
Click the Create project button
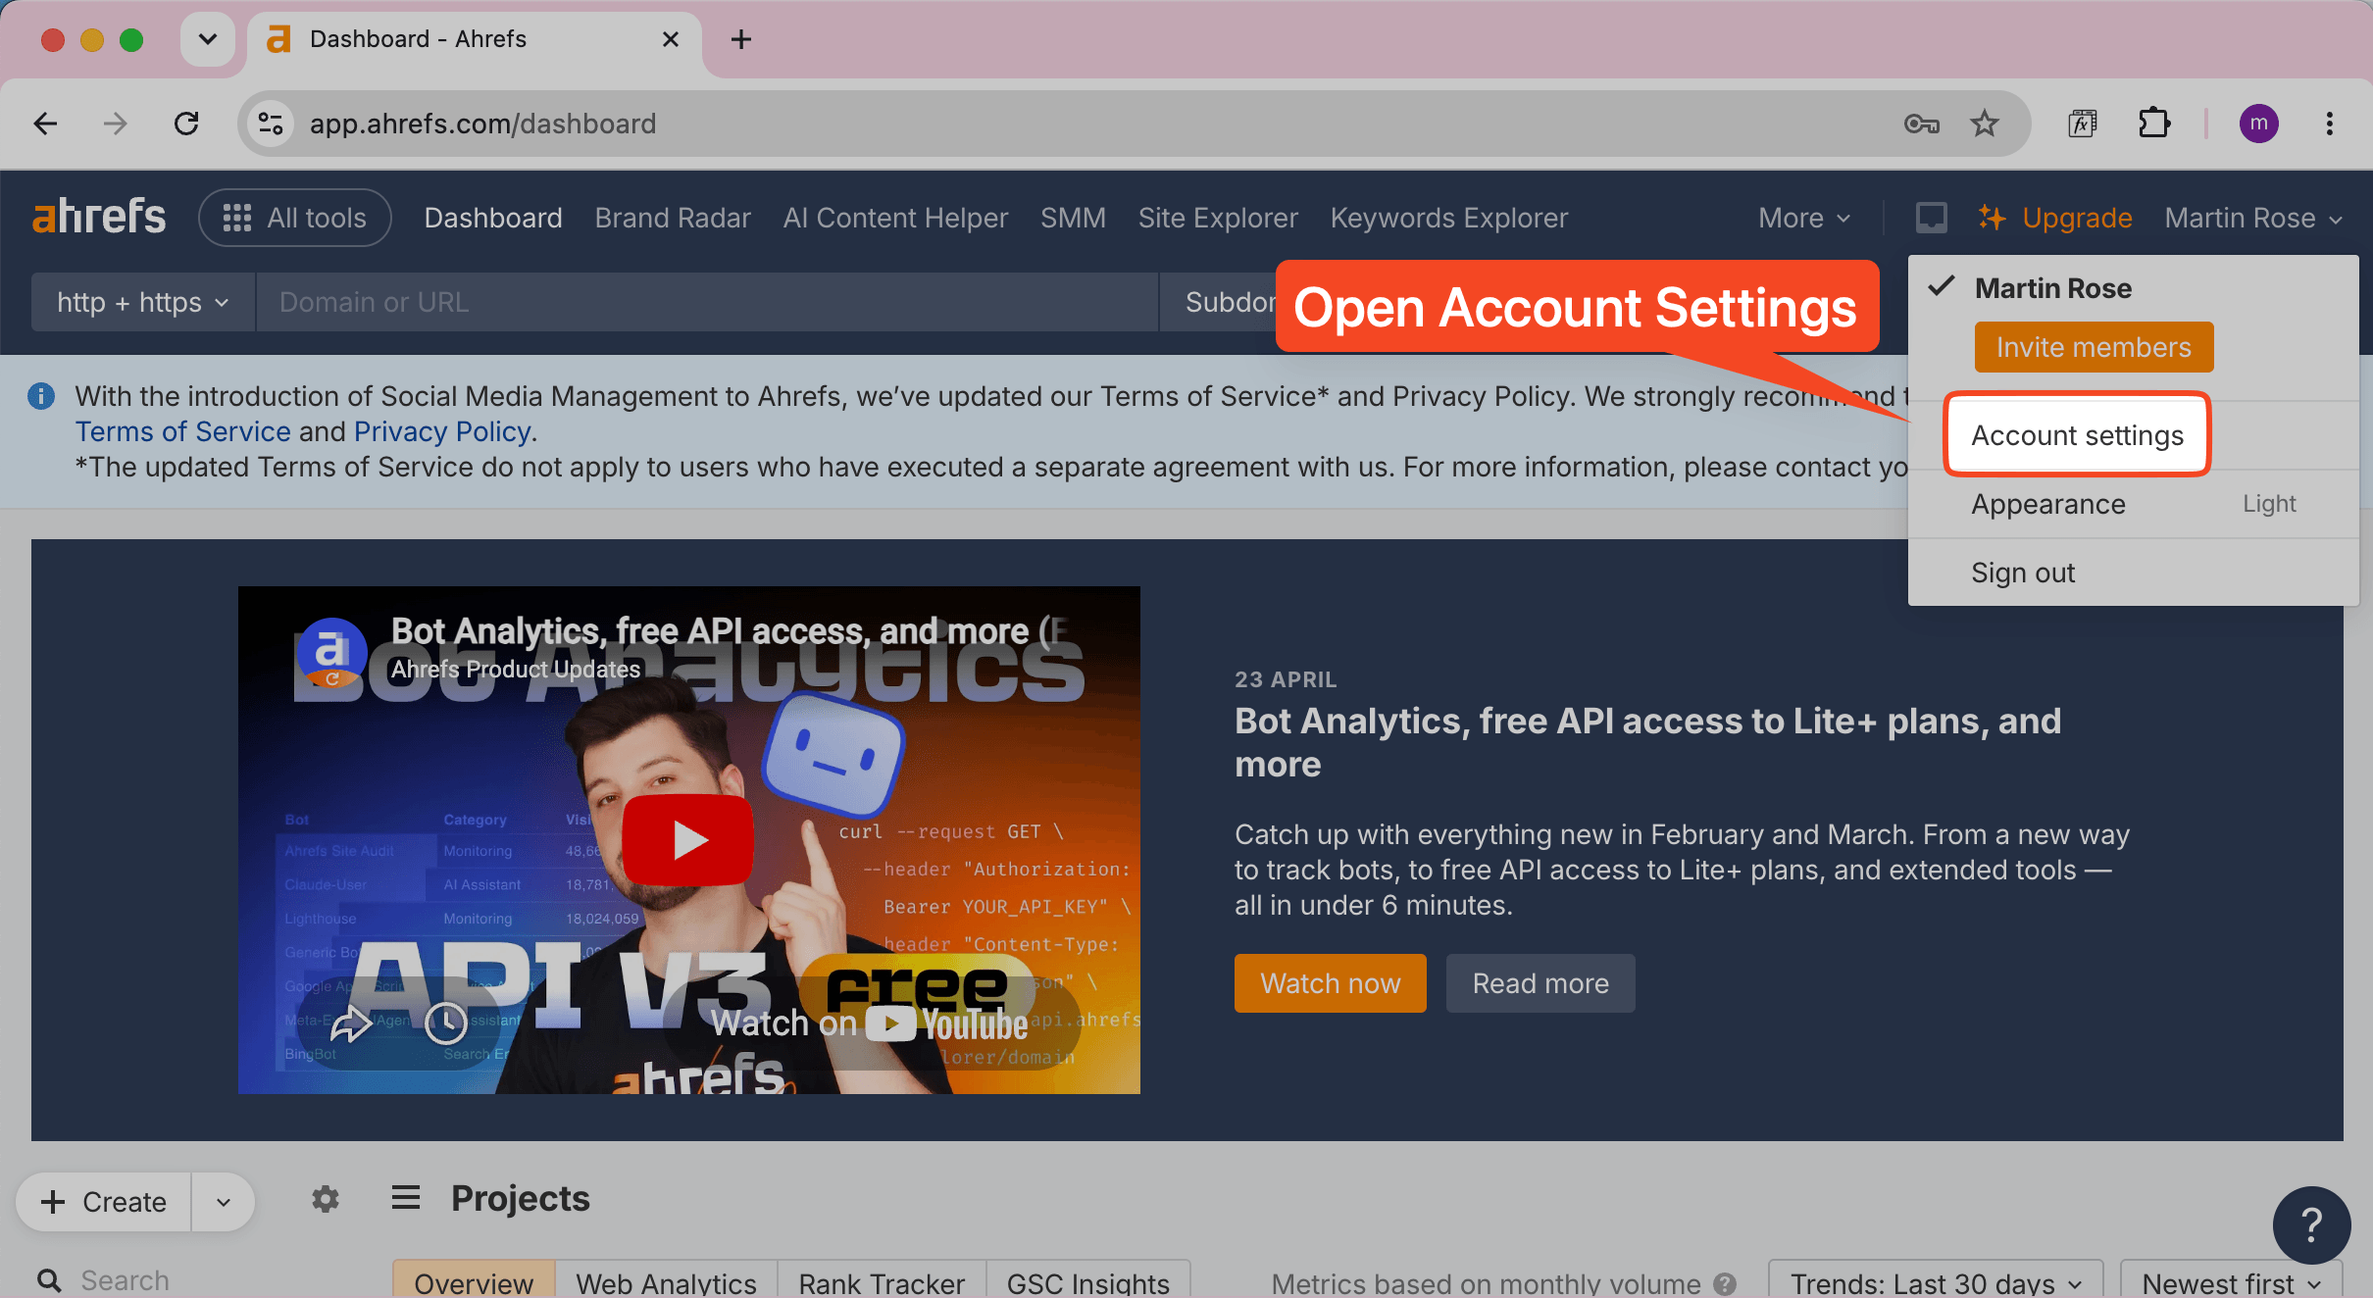pos(104,1202)
